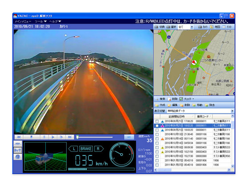This screenshot has width=249, height=187.
Task: Switch to the meter display icon
Action: 18,150
